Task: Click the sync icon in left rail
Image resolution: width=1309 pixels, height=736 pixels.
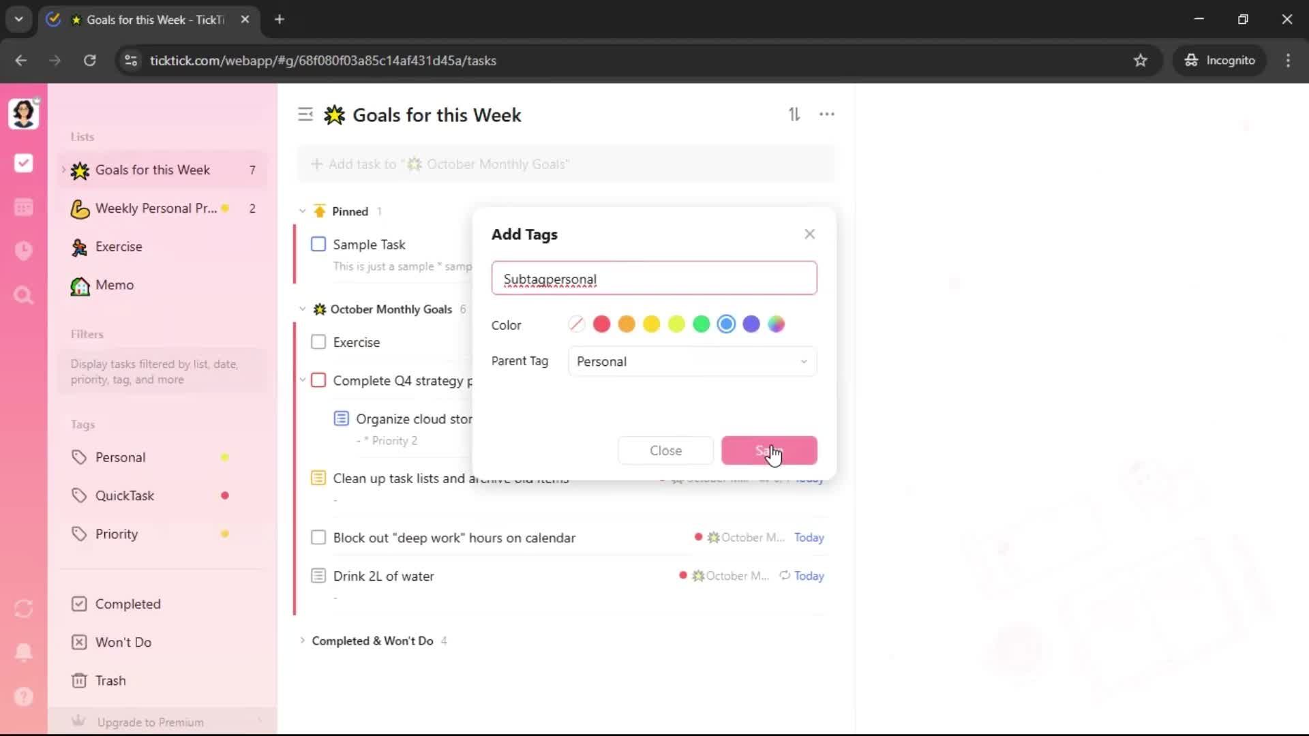Action: click(x=24, y=609)
